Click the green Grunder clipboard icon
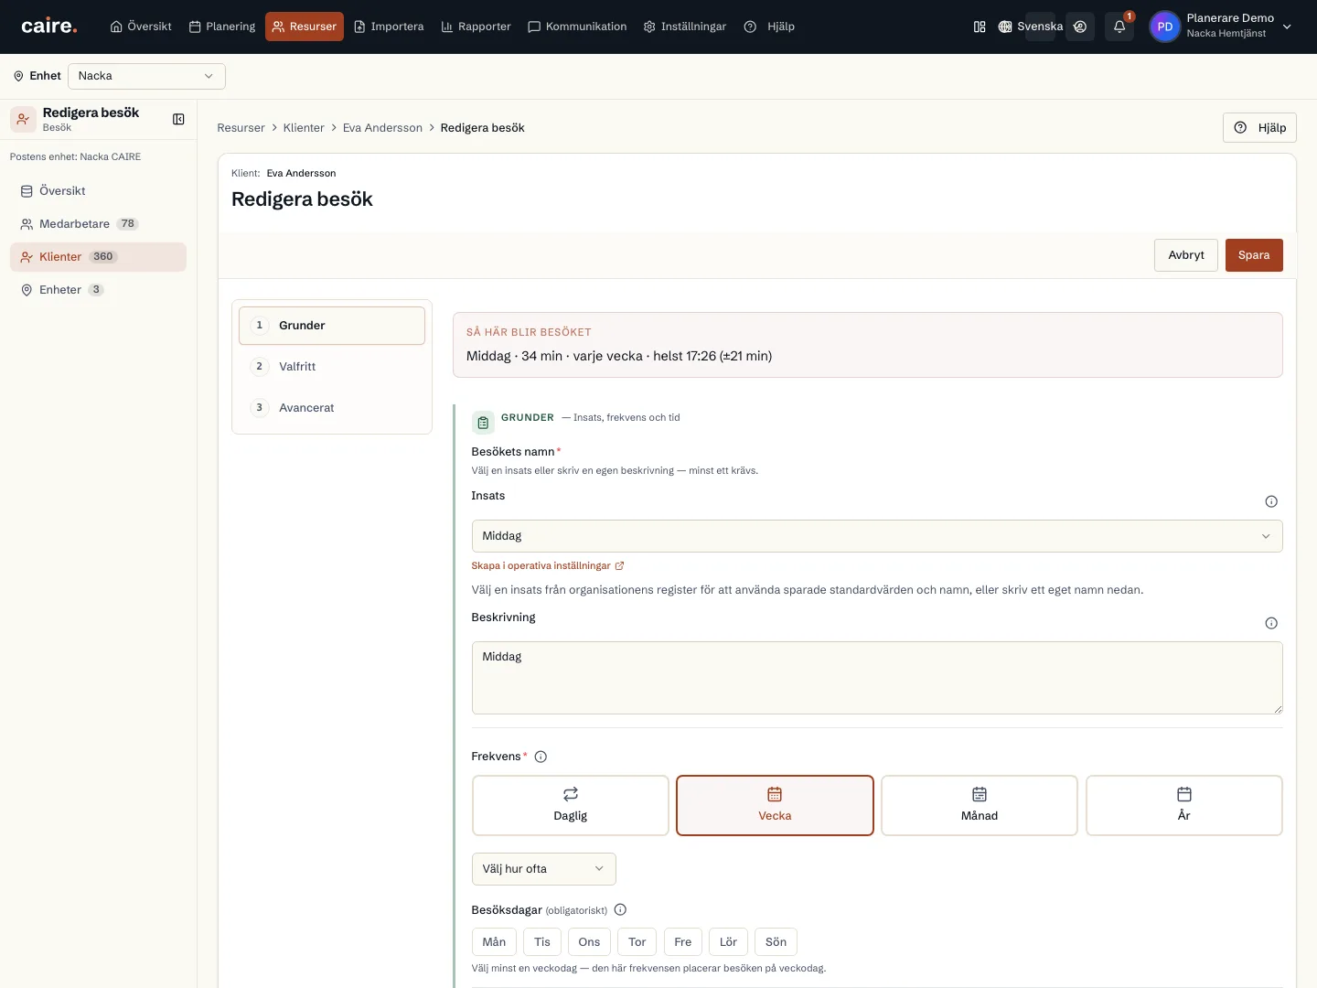Screen dimensions: 1317x988 tap(483, 423)
